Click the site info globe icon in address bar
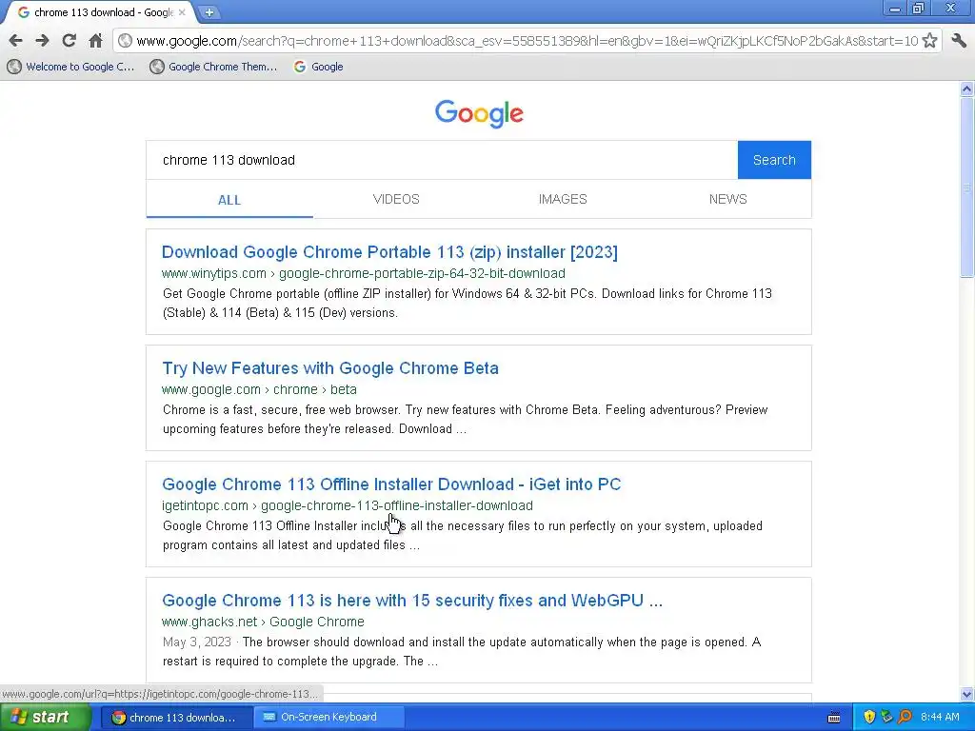This screenshot has height=731, width=975. pos(125,41)
